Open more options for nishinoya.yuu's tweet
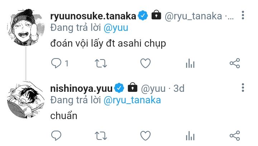Viewport: 258px width, 146px height. pos(243,88)
